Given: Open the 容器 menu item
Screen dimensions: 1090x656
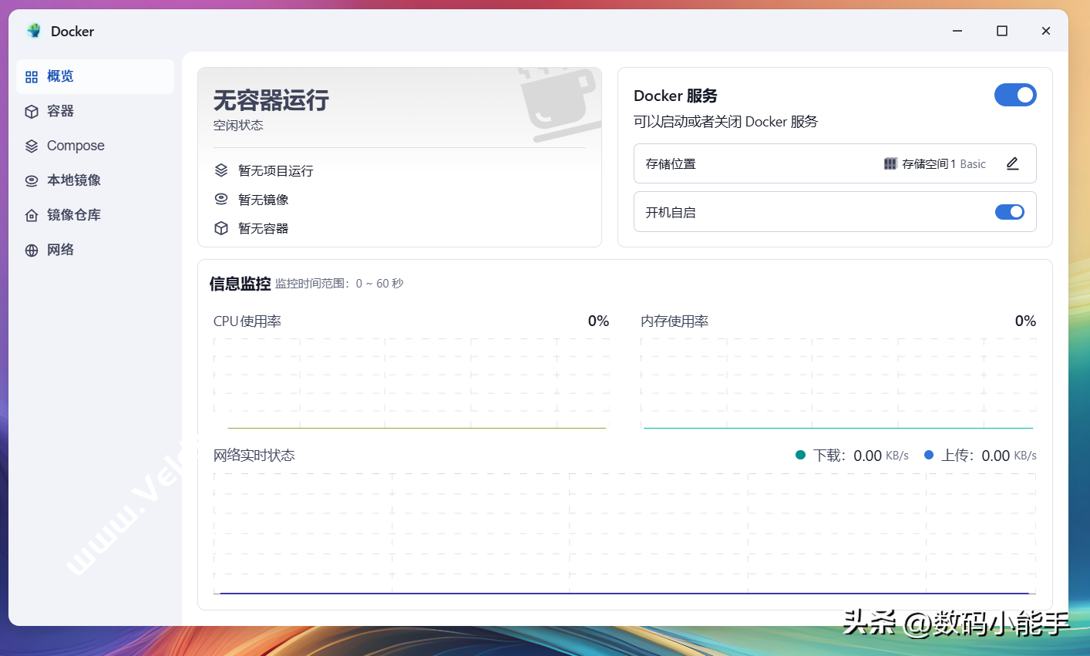Looking at the screenshot, I should coord(60,111).
